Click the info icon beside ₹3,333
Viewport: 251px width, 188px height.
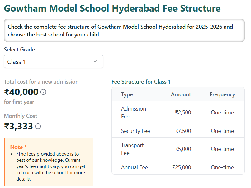[x=38, y=126]
